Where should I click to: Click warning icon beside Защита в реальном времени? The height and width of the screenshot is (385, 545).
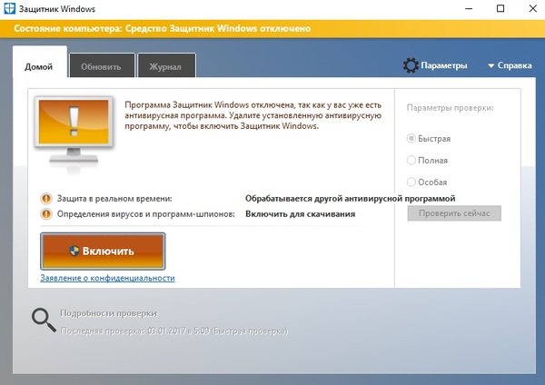coord(46,199)
